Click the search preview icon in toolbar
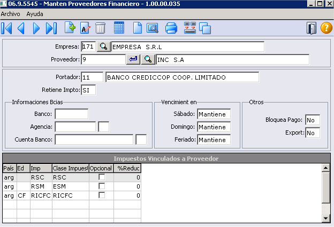 pyautogui.click(x=153, y=28)
